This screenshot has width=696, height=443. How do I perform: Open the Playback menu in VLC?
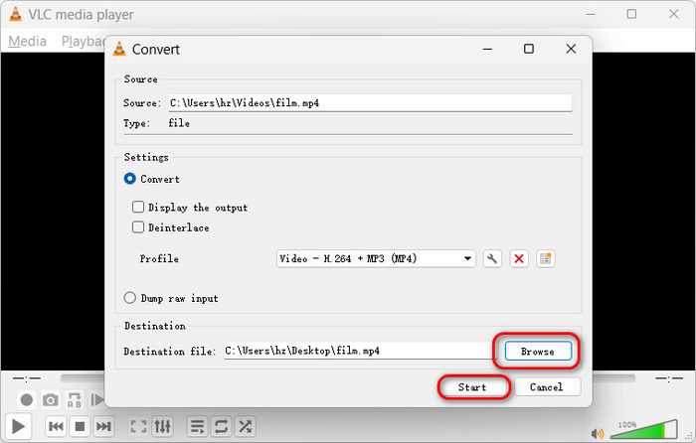coord(84,42)
